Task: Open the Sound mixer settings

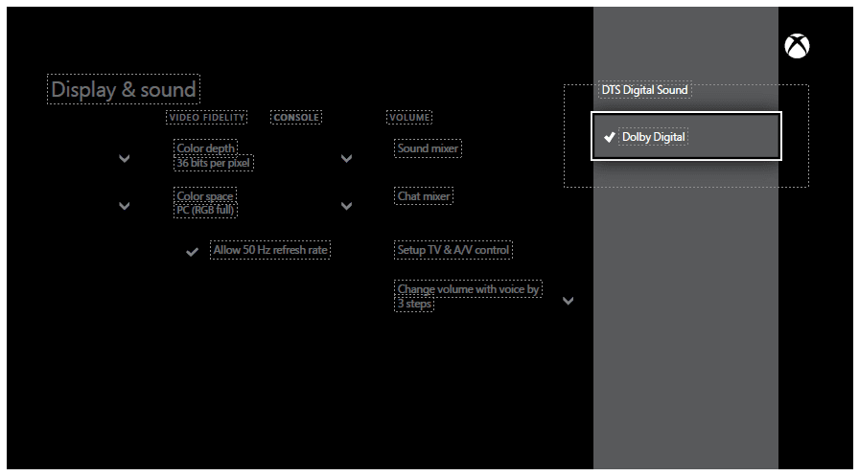Action: click(x=428, y=148)
